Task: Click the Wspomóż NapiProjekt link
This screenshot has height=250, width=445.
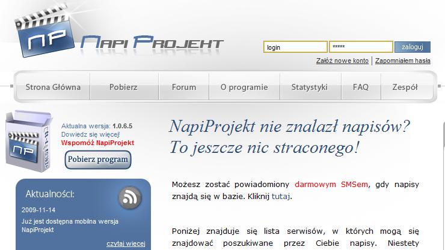Action: coord(97,143)
